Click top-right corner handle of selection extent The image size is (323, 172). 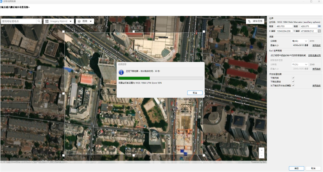[x=204, y=31]
